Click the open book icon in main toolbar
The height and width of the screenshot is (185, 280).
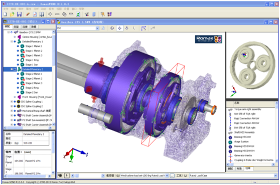point(42,14)
